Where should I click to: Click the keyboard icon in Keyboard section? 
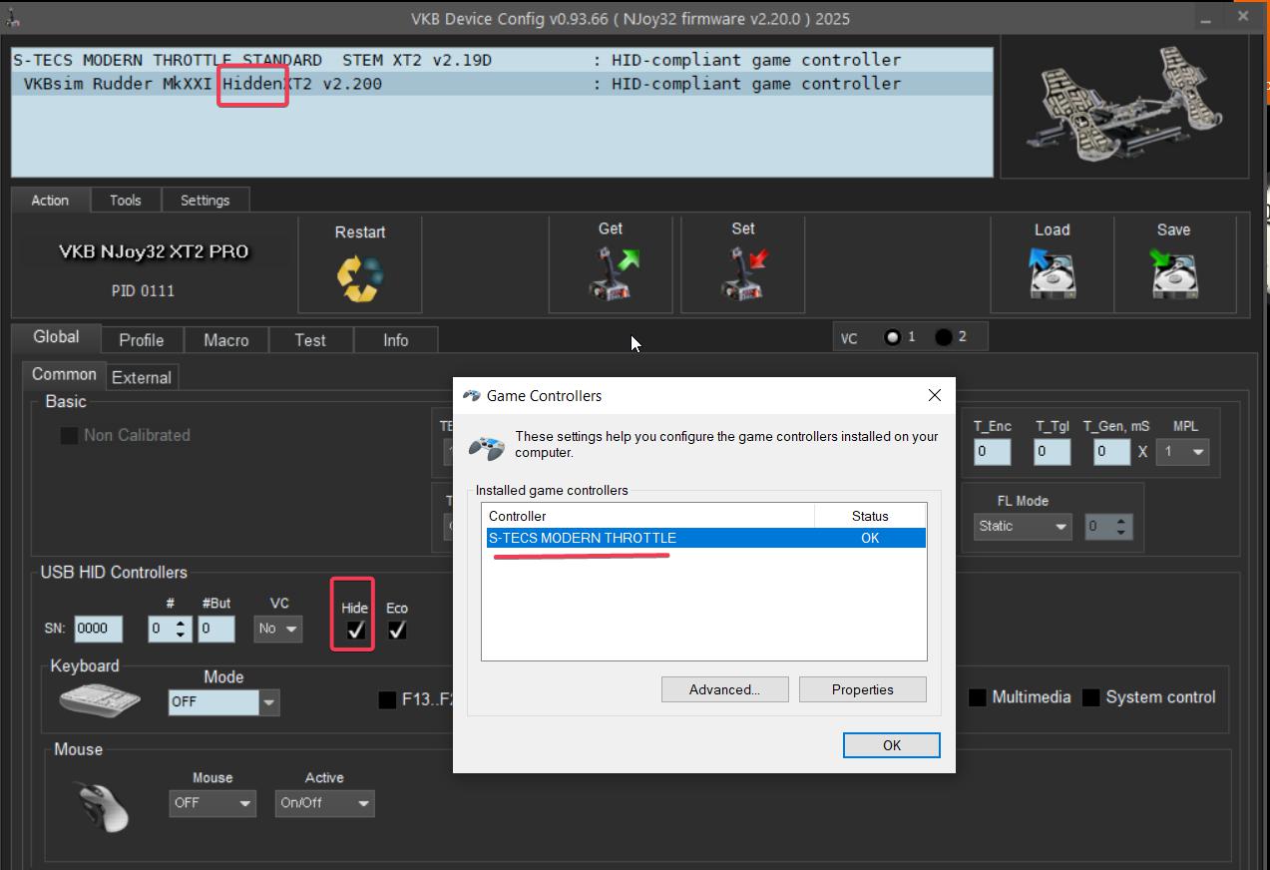[101, 700]
